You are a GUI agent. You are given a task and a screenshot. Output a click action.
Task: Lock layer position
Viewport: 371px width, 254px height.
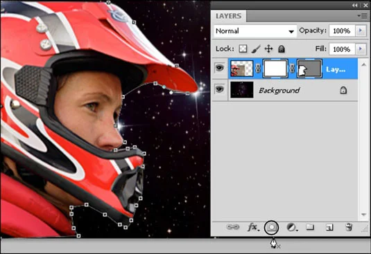268,49
